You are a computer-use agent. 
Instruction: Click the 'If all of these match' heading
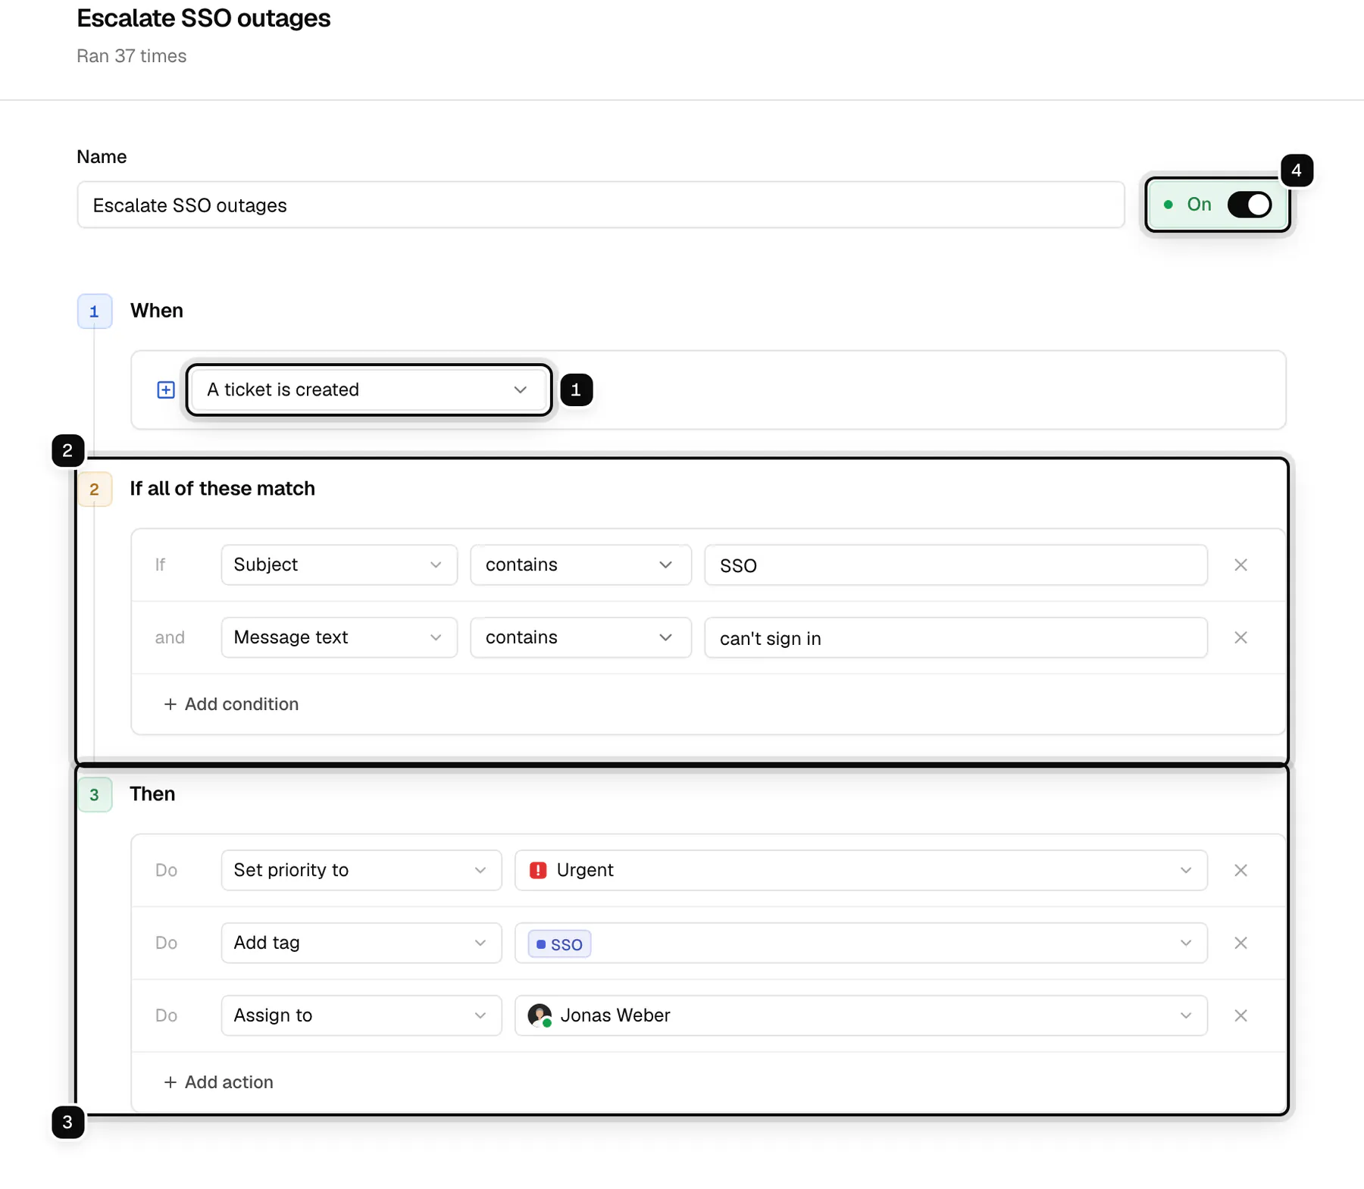pos(223,489)
